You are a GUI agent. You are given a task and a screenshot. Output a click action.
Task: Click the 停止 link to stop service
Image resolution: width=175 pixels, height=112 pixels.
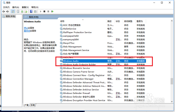point(26,28)
